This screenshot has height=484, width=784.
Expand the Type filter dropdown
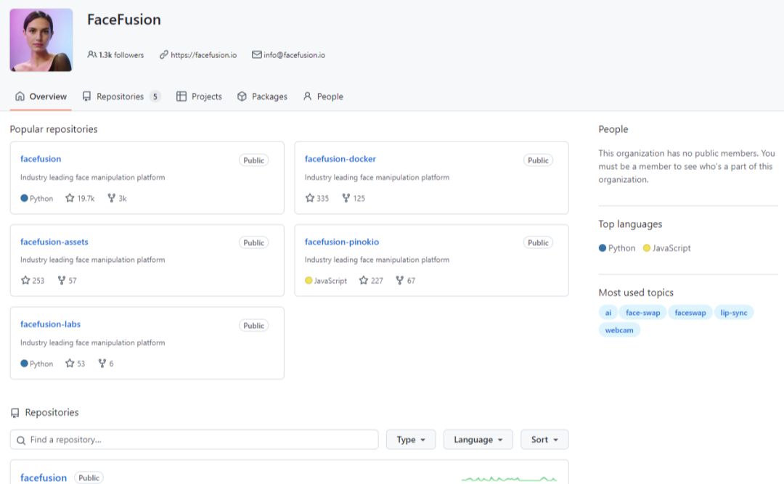(x=411, y=440)
